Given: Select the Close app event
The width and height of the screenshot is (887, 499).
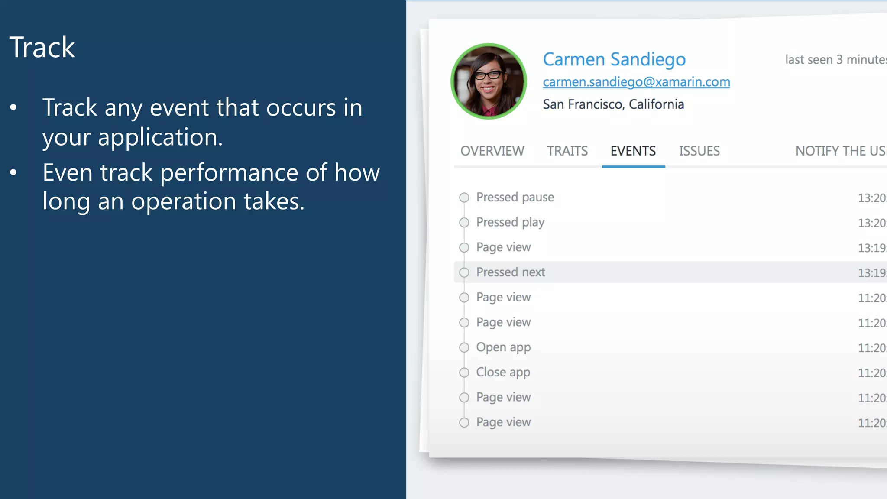Looking at the screenshot, I should (670, 373).
